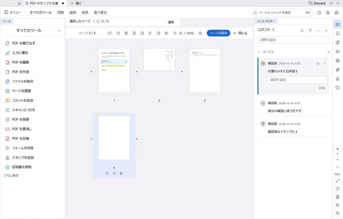Open the Tags icon in the right rail
343x219 pixels.
[338, 88]
